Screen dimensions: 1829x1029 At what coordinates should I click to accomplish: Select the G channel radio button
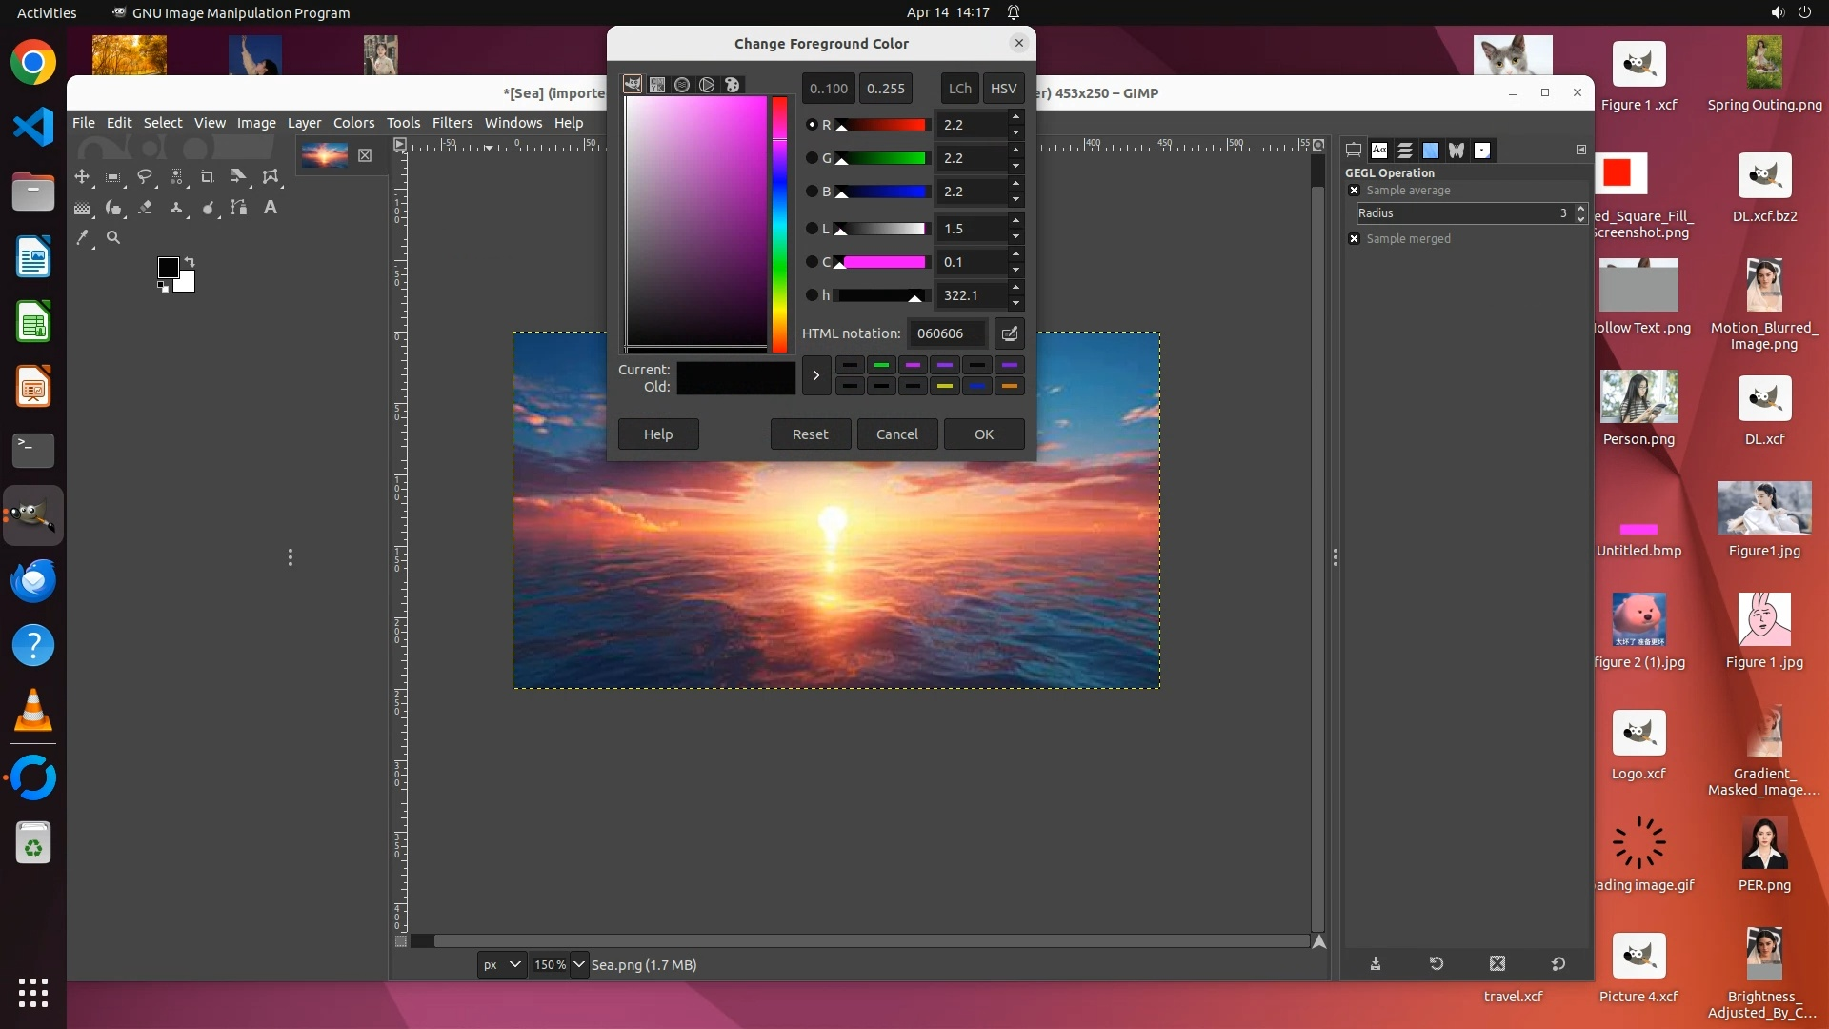[812, 158]
